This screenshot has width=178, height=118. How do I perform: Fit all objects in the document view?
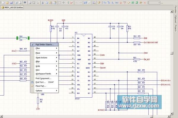tap(30, 2)
